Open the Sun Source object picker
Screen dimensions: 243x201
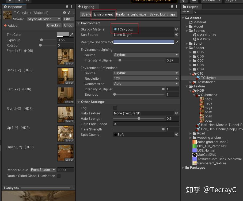tap(177, 35)
